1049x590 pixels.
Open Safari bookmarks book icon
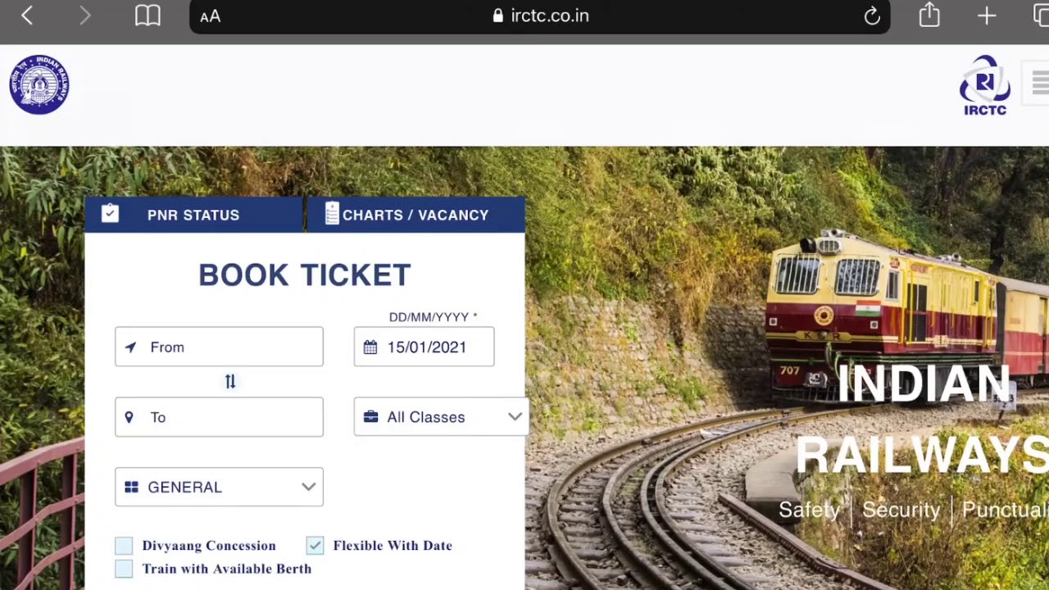click(148, 16)
